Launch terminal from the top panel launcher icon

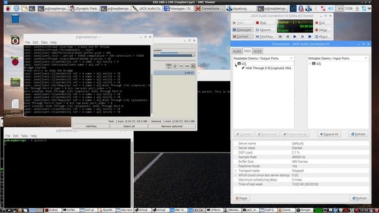pyautogui.click(x=32, y=9)
